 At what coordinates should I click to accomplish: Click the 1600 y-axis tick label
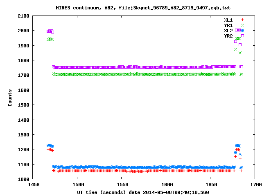23,90
